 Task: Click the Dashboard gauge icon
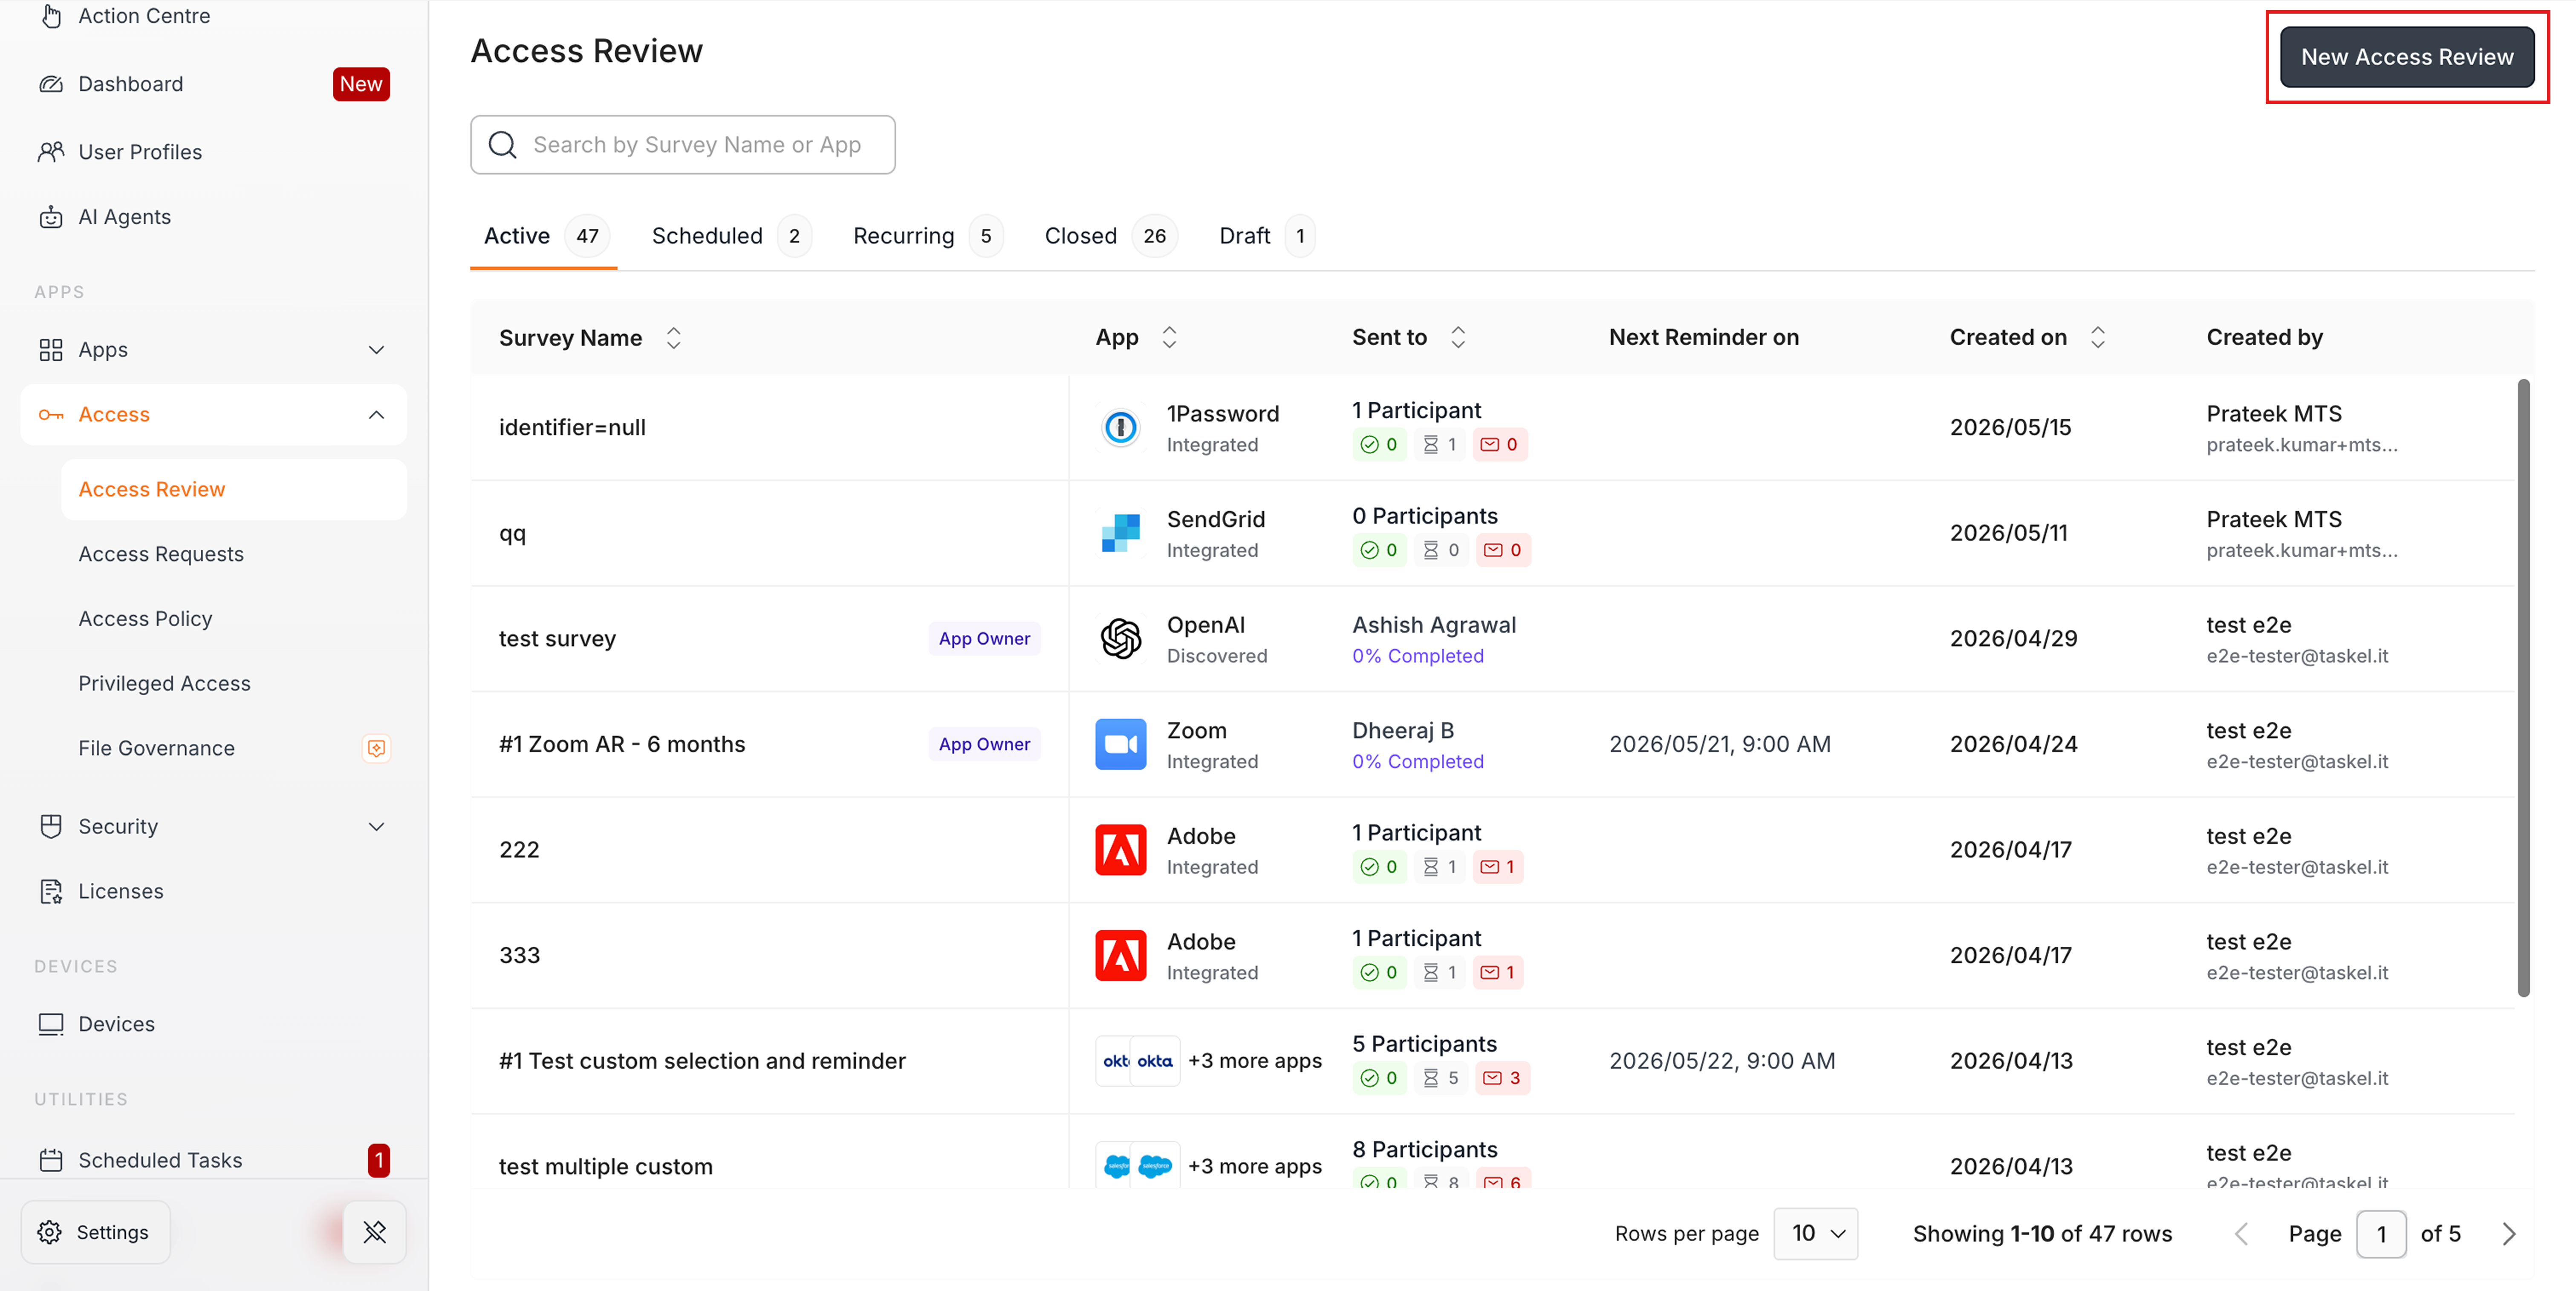(51, 84)
